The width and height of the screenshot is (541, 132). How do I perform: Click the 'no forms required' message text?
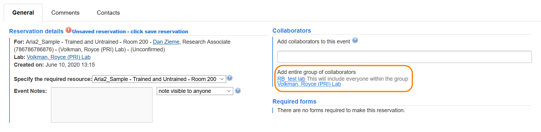(x=341, y=110)
